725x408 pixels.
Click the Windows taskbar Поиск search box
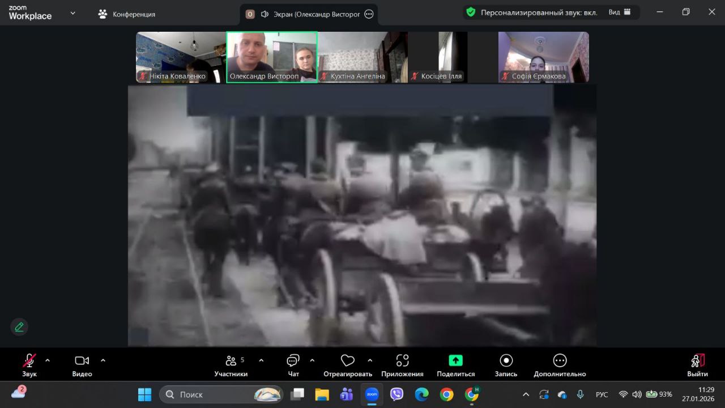(221, 394)
